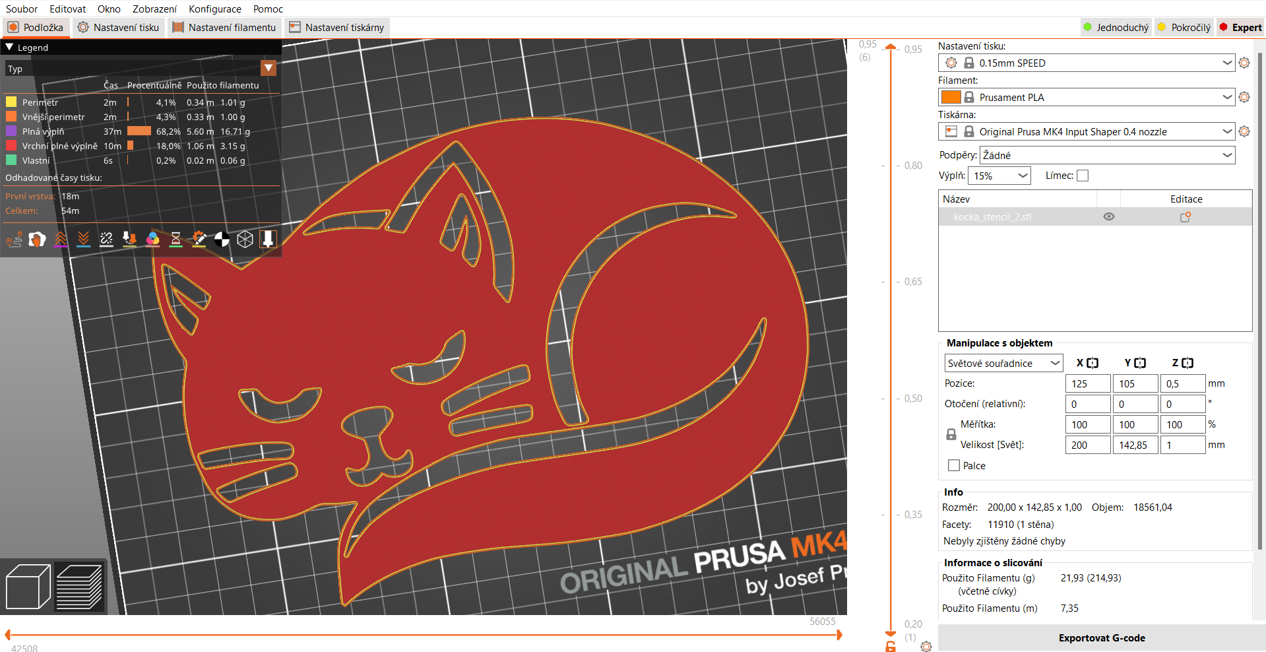
Task: Open the Světové souřadnice dropdown
Action: coord(1003,363)
